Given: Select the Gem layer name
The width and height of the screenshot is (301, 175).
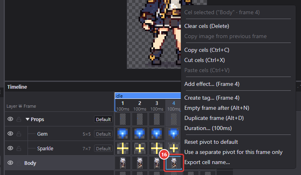Looking at the screenshot, I should coord(42,134).
